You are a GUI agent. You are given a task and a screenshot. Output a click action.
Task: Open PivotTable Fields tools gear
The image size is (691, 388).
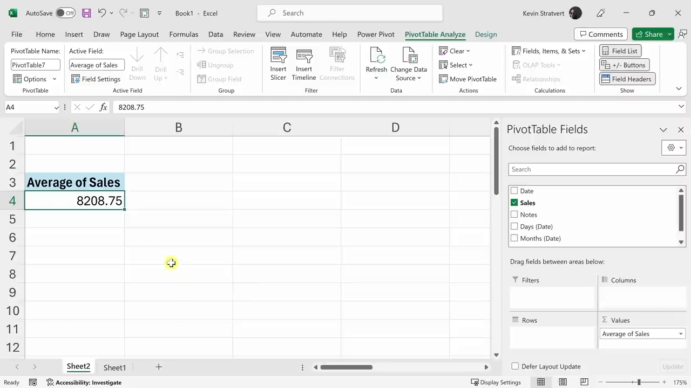tap(673, 148)
